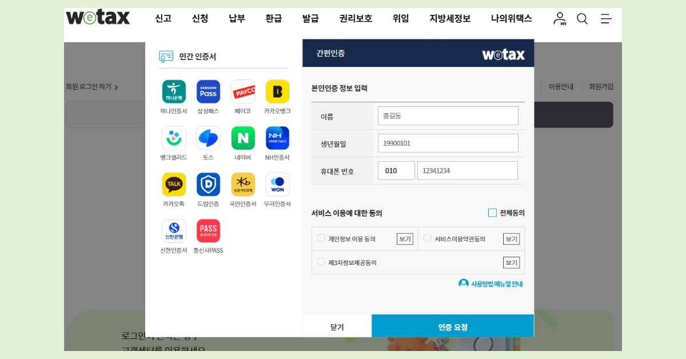Pick the 드림인증 icon
This screenshot has width=686, height=359.
coord(208,184)
